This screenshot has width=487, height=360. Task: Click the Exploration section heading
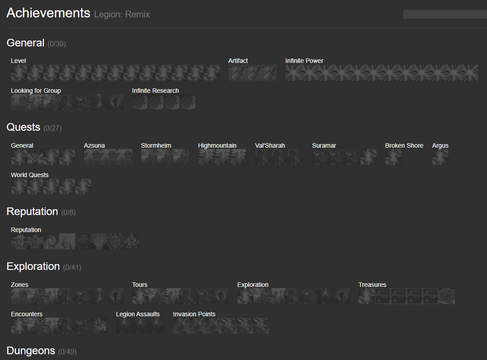pyautogui.click(x=33, y=266)
